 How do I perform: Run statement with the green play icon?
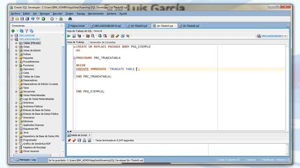point(69,36)
